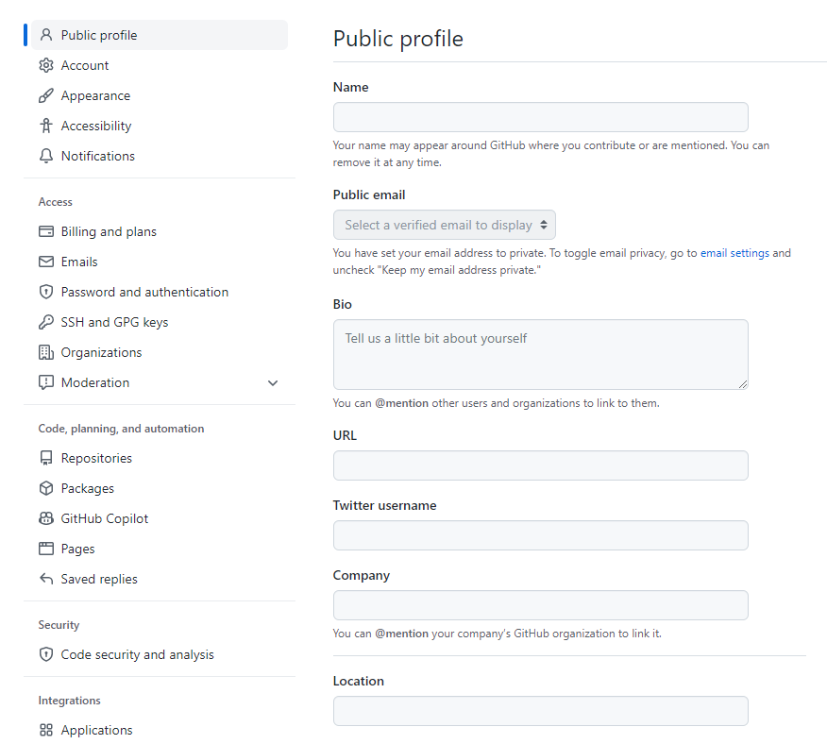
Task: Open the Public email dropdown
Action: point(445,225)
